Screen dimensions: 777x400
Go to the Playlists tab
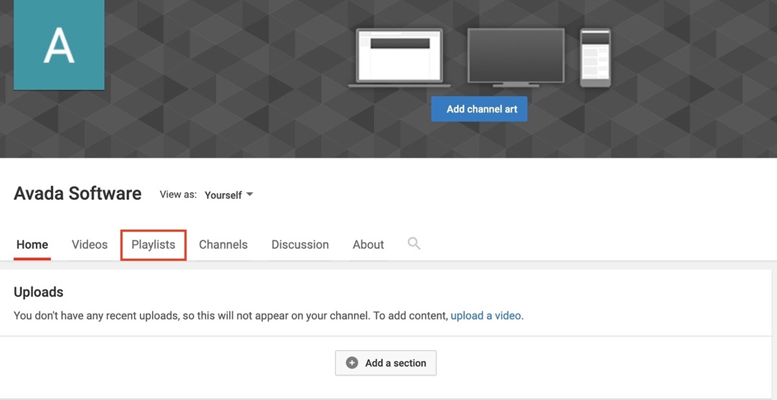(x=153, y=245)
